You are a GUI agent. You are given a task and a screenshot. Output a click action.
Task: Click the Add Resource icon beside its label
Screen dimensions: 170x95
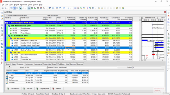click(x=8, y=89)
